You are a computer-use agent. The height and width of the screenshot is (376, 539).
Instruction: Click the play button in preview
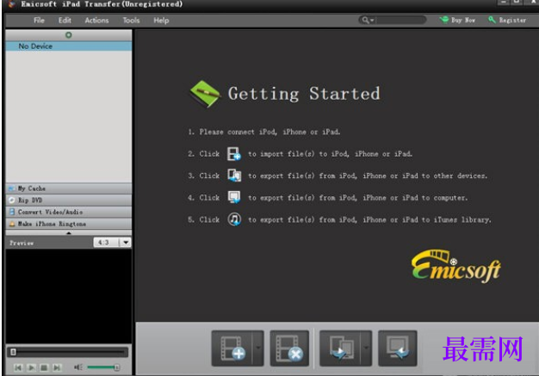[x=31, y=367]
